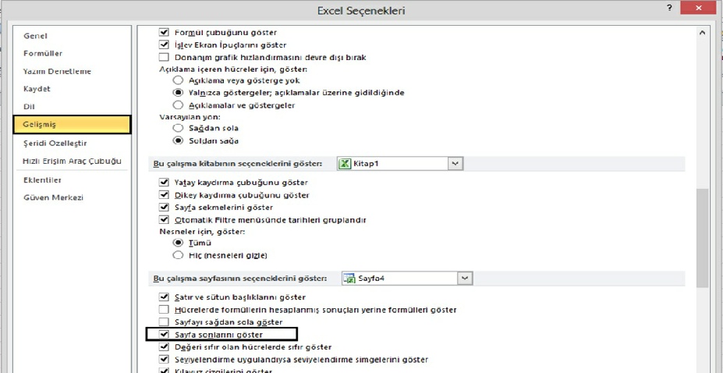Uncheck 'Sayfa sonlarını göster' checkbox
This screenshot has height=373, width=723.
coord(164,334)
